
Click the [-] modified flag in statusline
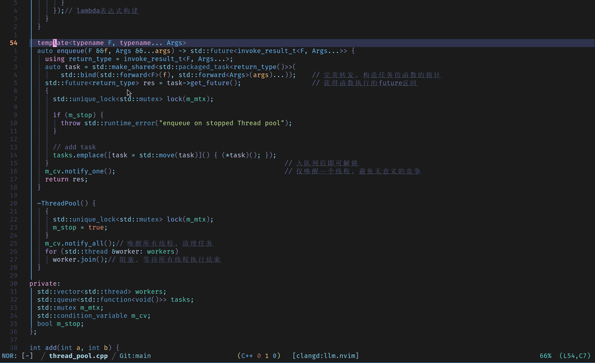[x=27, y=356]
